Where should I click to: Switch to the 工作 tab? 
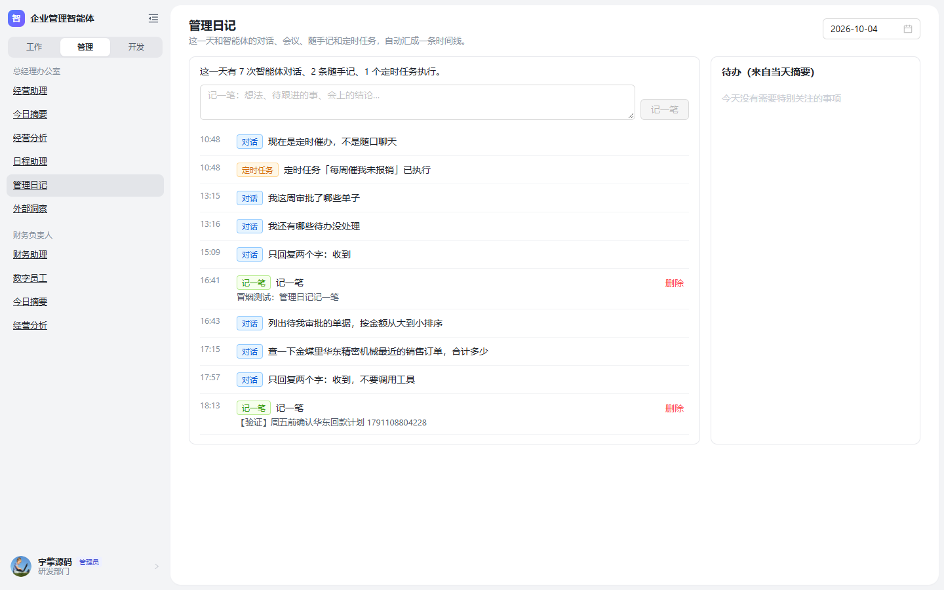tap(34, 47)
